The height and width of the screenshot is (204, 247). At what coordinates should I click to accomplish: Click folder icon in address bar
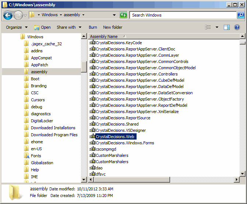(32, 15)
